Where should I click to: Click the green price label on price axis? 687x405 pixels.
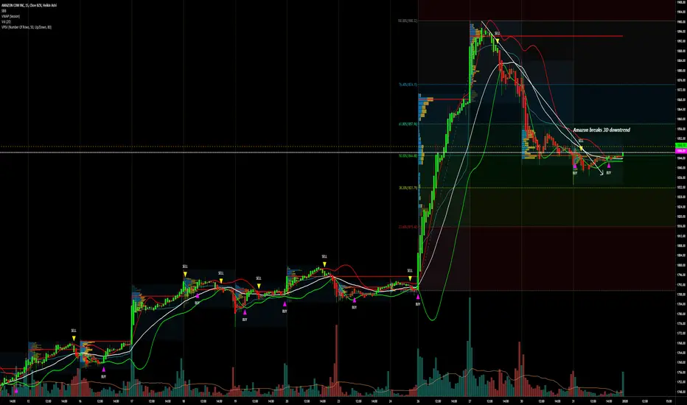pyautogui.click(x=681, y=147)
